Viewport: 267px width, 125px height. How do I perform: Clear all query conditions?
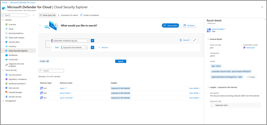pos(184,40)
